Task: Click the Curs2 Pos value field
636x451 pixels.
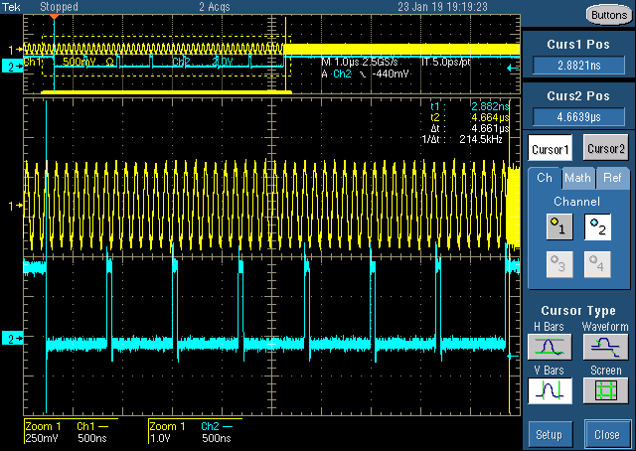Action: pos(577,117)
